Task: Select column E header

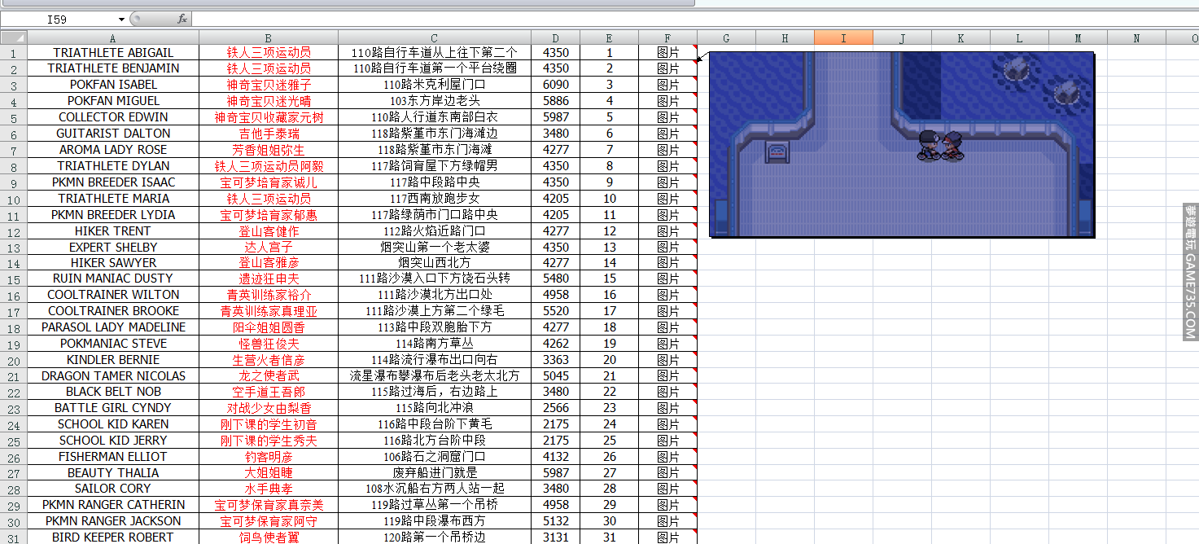Action: (x=609, y=37)
